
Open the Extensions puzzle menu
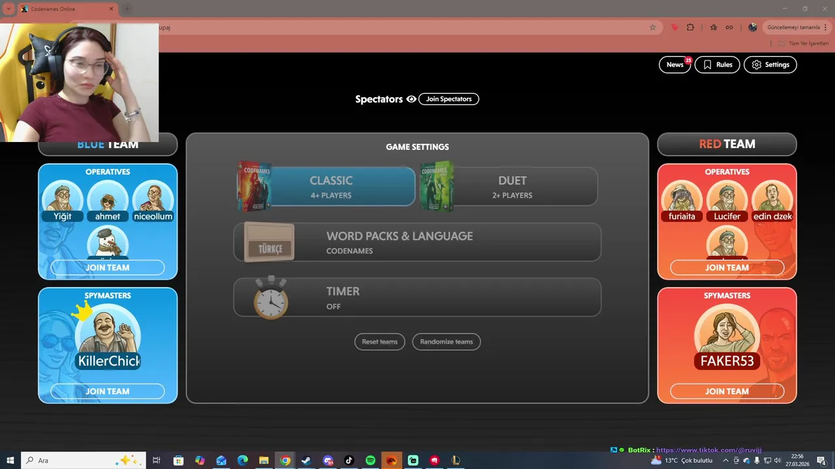coord(690,27)
